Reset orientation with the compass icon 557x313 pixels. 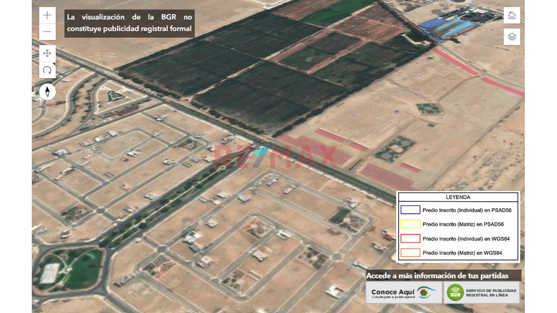[47, 92]
